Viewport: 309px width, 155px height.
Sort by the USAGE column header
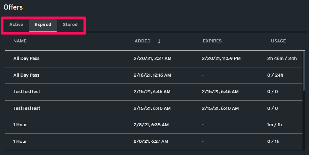(x=278, y=41)
